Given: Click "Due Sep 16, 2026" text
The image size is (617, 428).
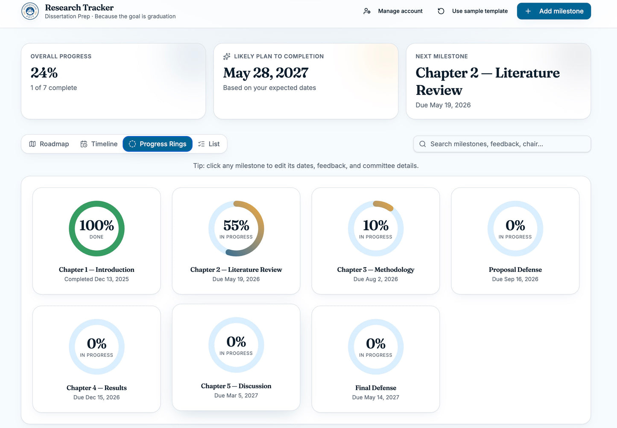Looking at the screenshot, I should pos(515,279).
